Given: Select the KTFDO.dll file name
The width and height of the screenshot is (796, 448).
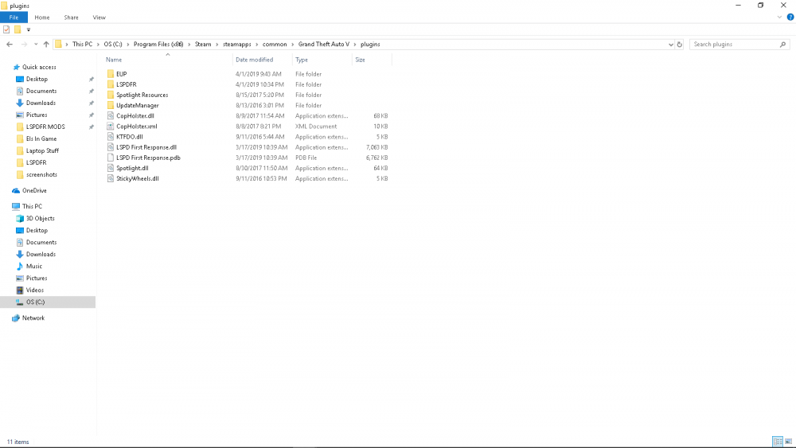Looking at the screenshot, I should click(130, 137).
